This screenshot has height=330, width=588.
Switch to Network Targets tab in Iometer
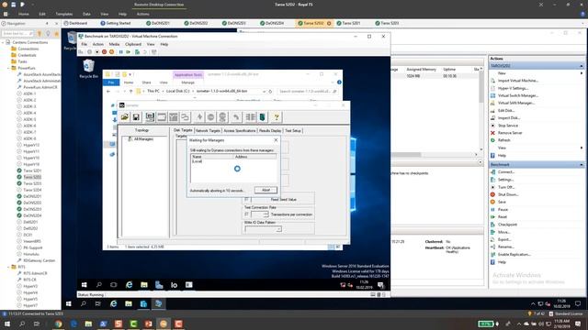tap(208, 130)
